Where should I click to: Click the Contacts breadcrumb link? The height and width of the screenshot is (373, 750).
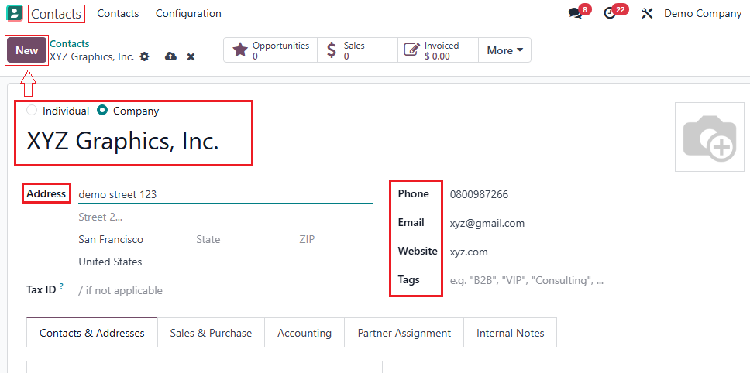(x=70, y=44)
